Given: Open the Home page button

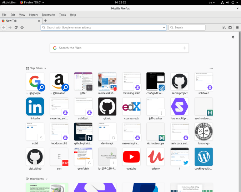Looking at the screenshot, I should [x=22, y=28].
